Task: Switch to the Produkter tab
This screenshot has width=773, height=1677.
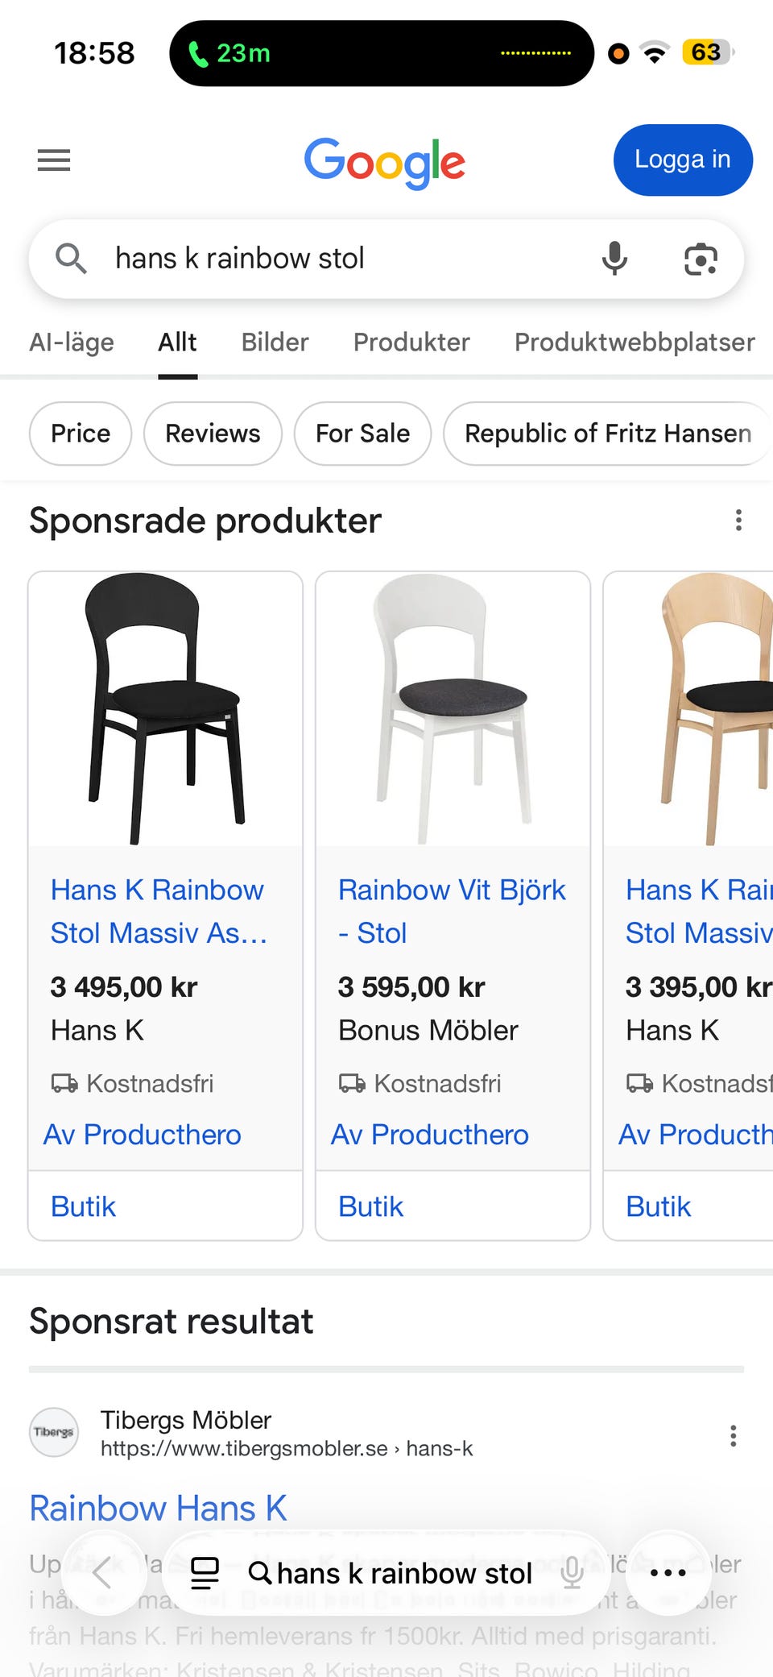Action: (x=411, y=342)
